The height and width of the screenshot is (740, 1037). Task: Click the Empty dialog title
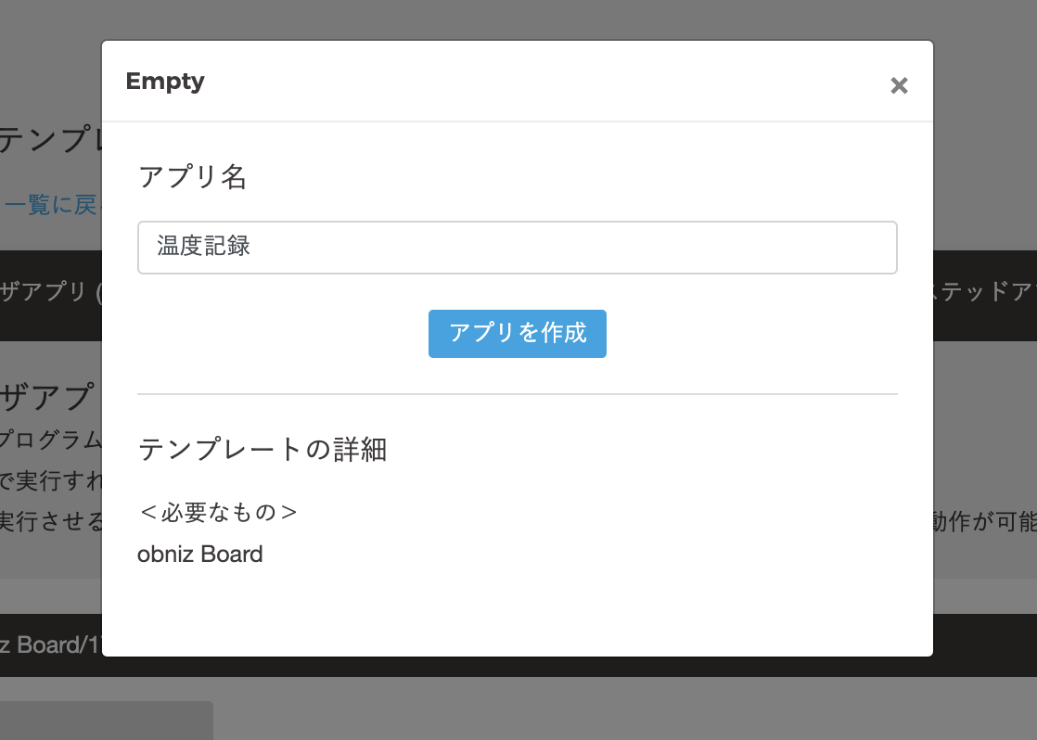(x=165, y=82)
